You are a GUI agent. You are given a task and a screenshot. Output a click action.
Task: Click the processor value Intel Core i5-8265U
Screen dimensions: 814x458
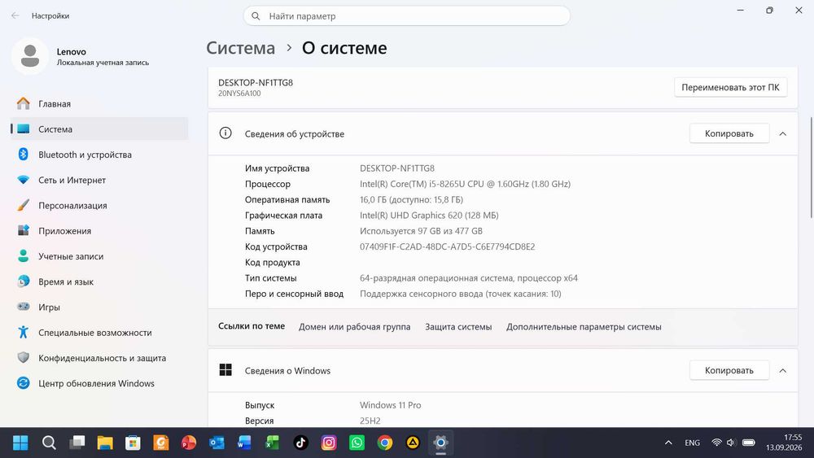click(x=465, y=184)
